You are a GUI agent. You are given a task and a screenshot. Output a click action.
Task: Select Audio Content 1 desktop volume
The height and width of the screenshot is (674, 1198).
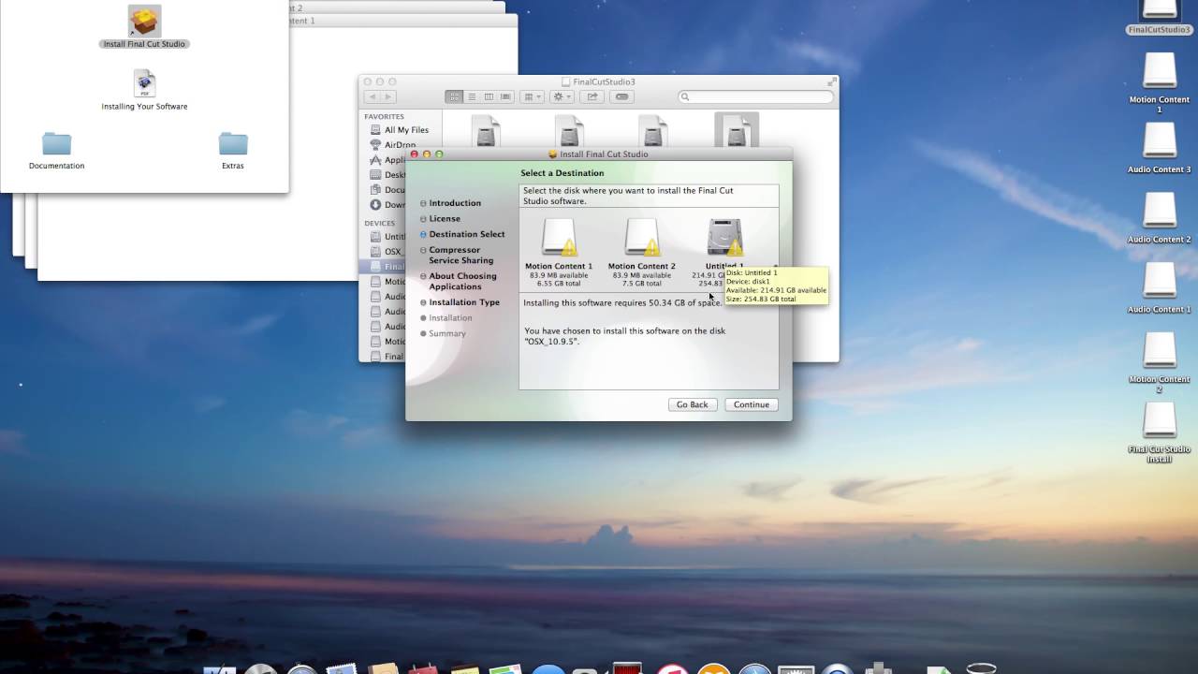(x=1160, y=281)
